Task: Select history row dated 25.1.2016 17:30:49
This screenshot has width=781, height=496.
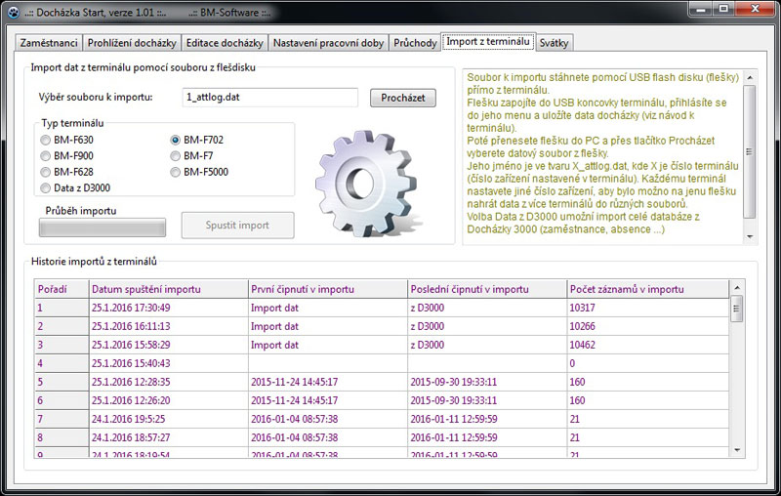Action: coord(167,308)
